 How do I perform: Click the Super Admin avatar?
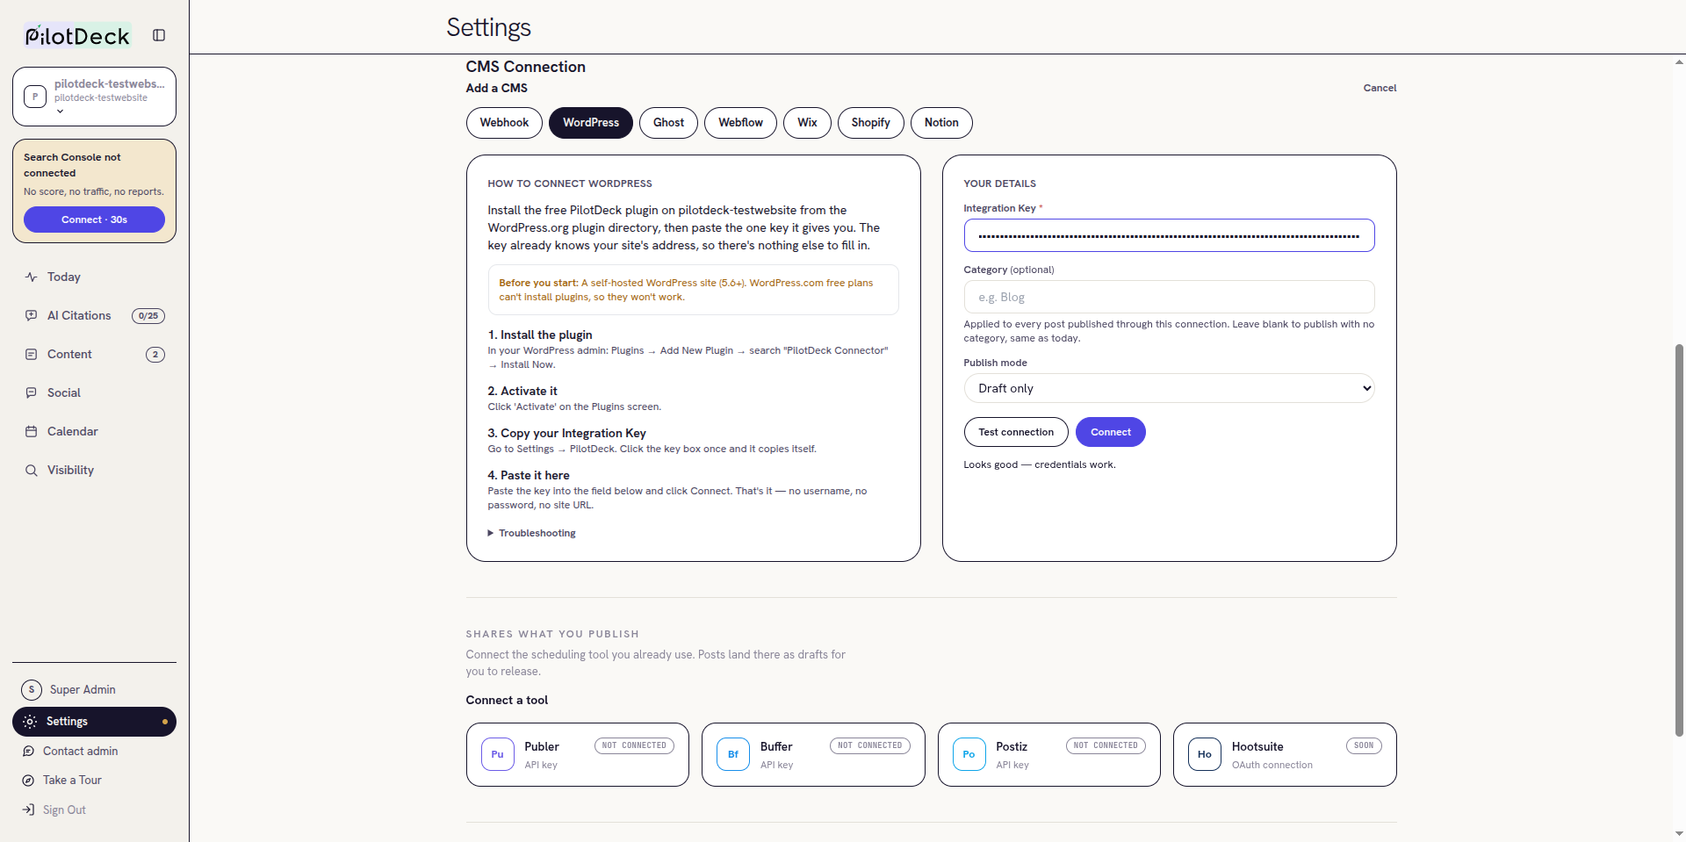click(x=32, y=689)
